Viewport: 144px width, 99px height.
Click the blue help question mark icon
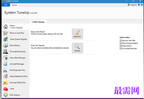click(x=142, y=5)
